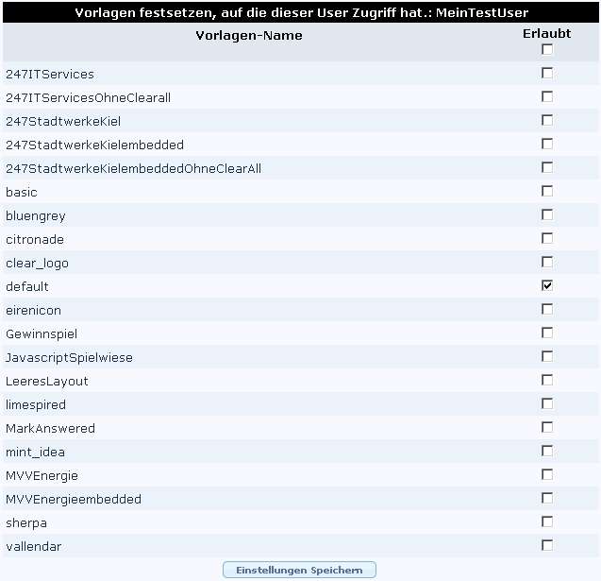
Task: Toggle the select-all Erlaubt header checkbox
Action: tap(547, 50)
